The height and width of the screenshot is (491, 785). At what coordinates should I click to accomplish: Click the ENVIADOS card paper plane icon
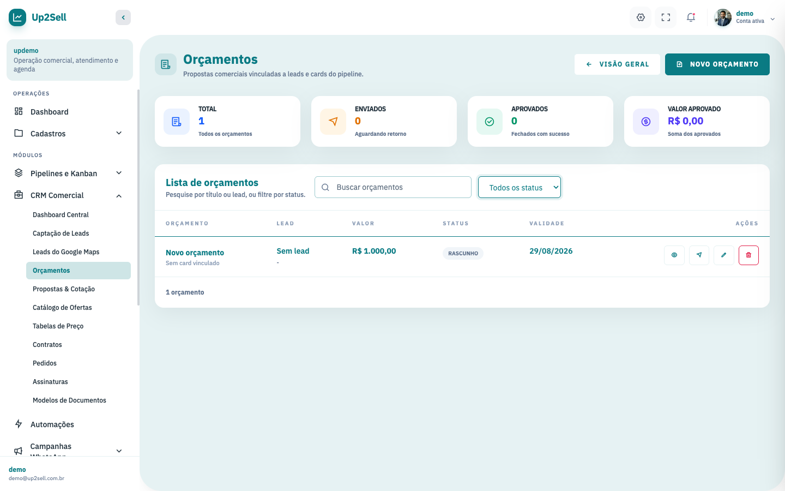[333, 121]
